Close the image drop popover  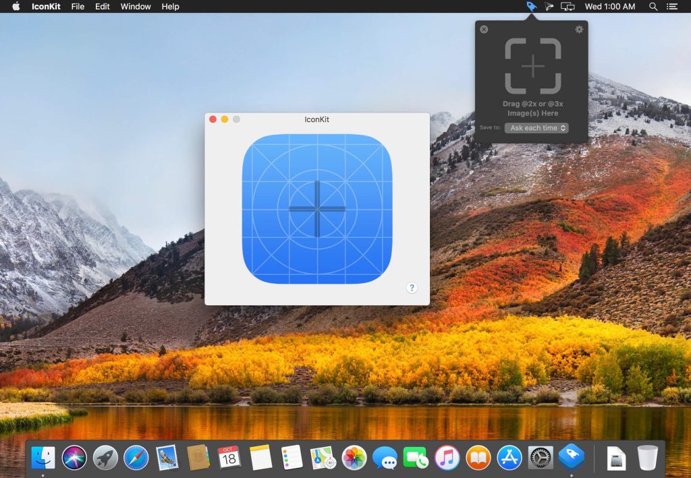coord(484,30)
